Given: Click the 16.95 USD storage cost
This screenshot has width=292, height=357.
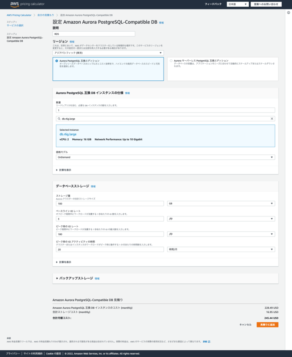Looking at the screenshot, I should coord(272,312).
